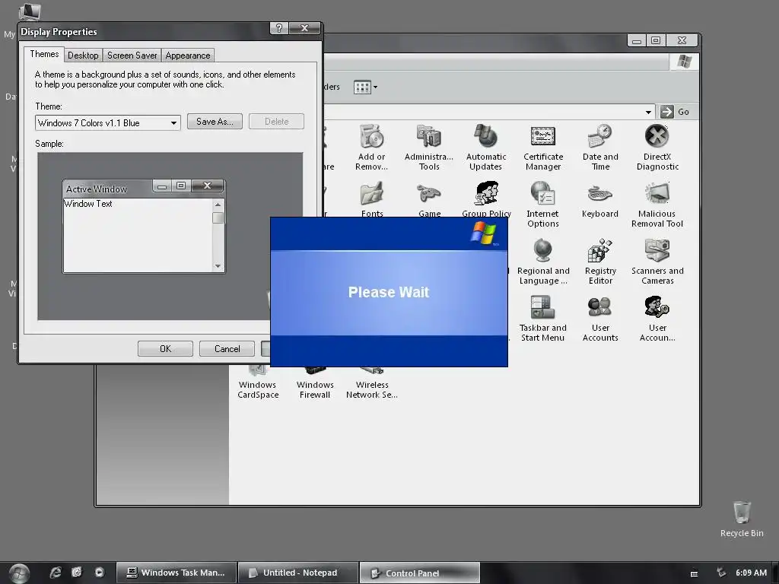Screen dimensions: 779x584
Task: Switch to the Desktop tab
Action: 83,55
